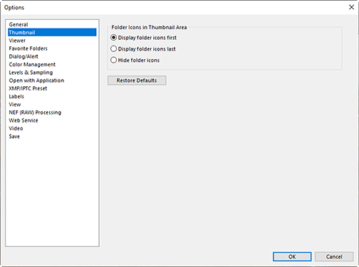The width and height of the screenshot is (359, 267).
Task: Close the Options dialog window
Action: click(x=351, y=7)
